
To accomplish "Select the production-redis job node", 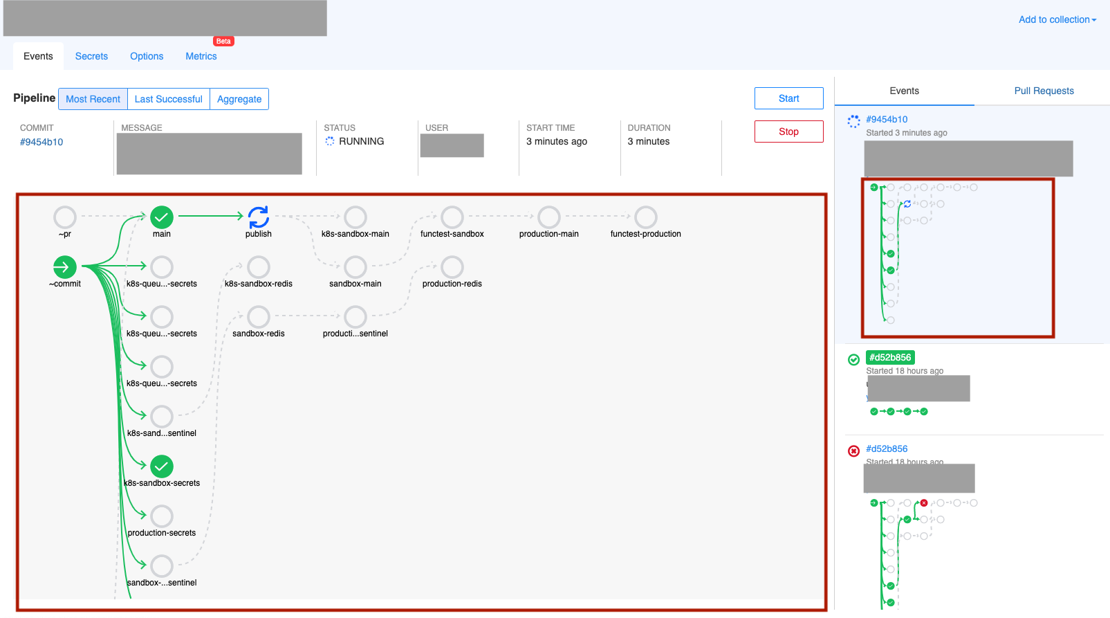I will [x=452, y=266].
